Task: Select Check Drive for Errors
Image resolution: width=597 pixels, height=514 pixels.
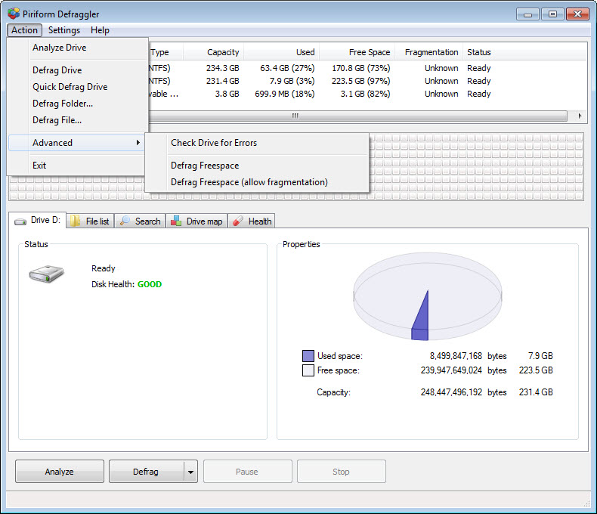Action: pos(257,143)
